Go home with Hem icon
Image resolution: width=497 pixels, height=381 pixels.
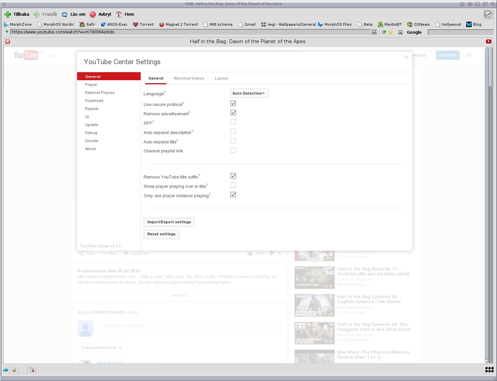pos(119,14)
